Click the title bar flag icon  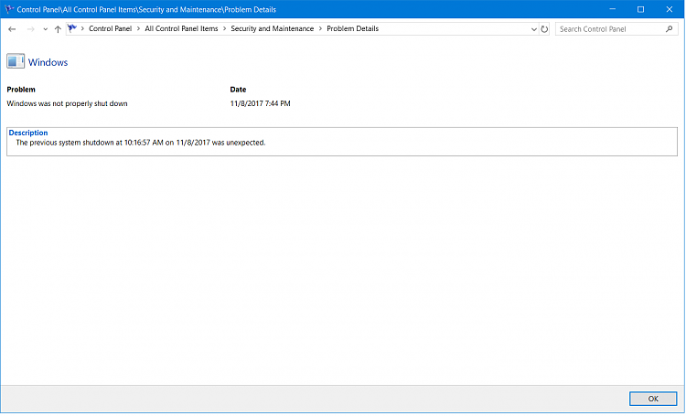coord(8,9)
